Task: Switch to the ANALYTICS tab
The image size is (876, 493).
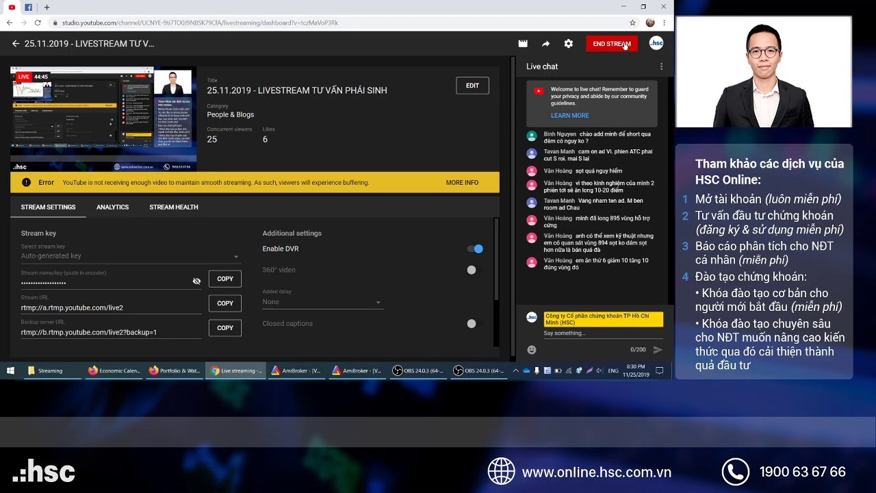Action: click(112, 207)
